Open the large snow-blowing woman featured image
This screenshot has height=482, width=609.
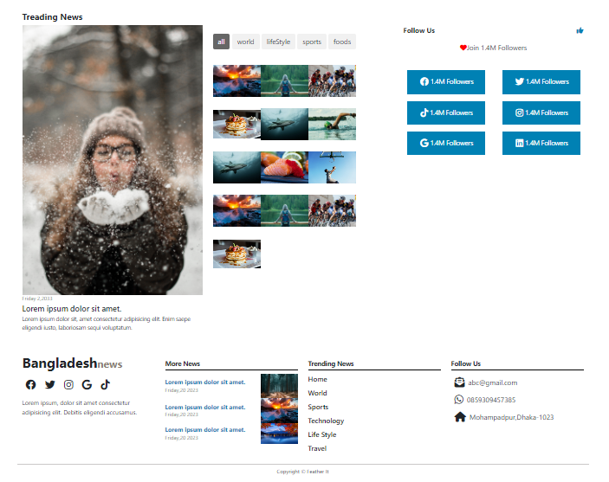click(x=113, y=160)
